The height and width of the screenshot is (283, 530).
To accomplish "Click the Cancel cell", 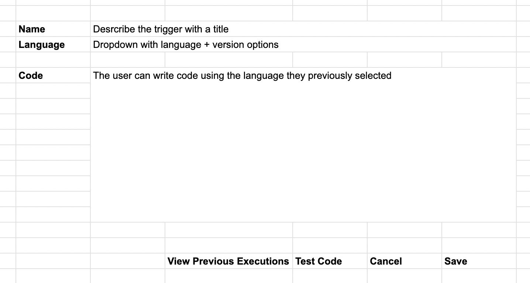I will click(x=405, y=261).
